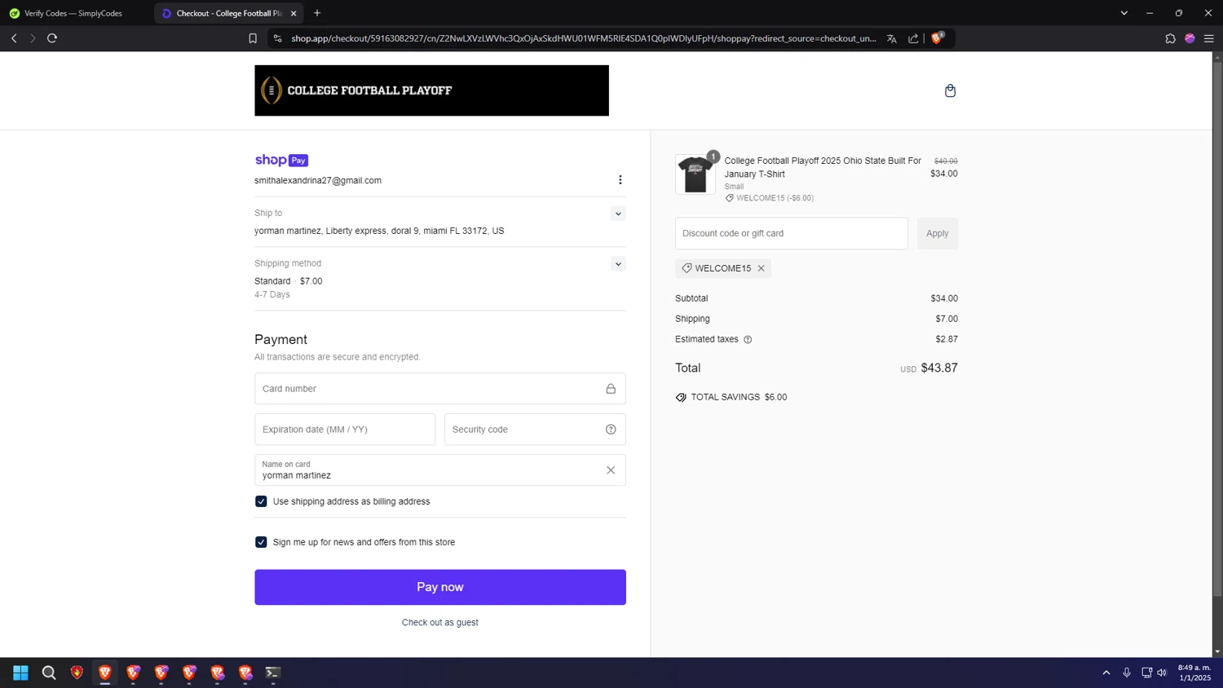
Task: Expand the Ship to address dropdown
Action: pos(618,214)
